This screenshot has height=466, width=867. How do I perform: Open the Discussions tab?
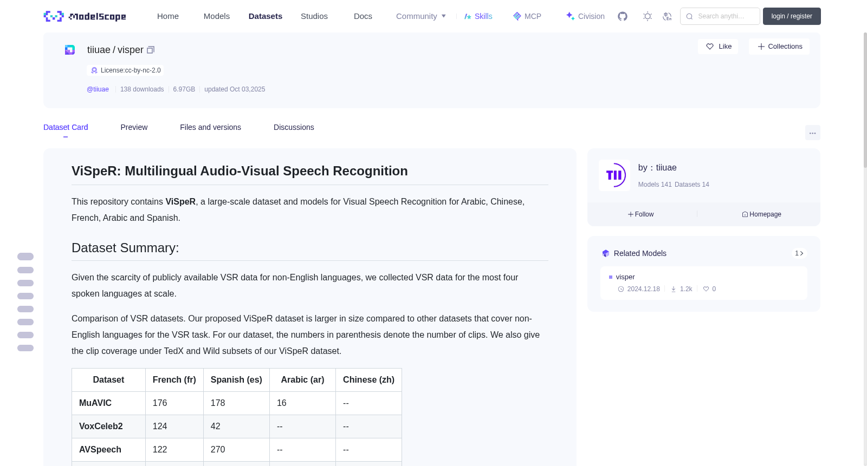point(294,127)
